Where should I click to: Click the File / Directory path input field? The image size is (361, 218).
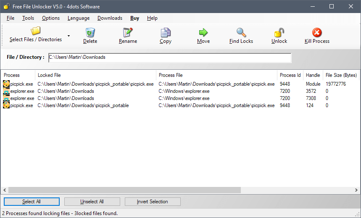pos(170,58)
